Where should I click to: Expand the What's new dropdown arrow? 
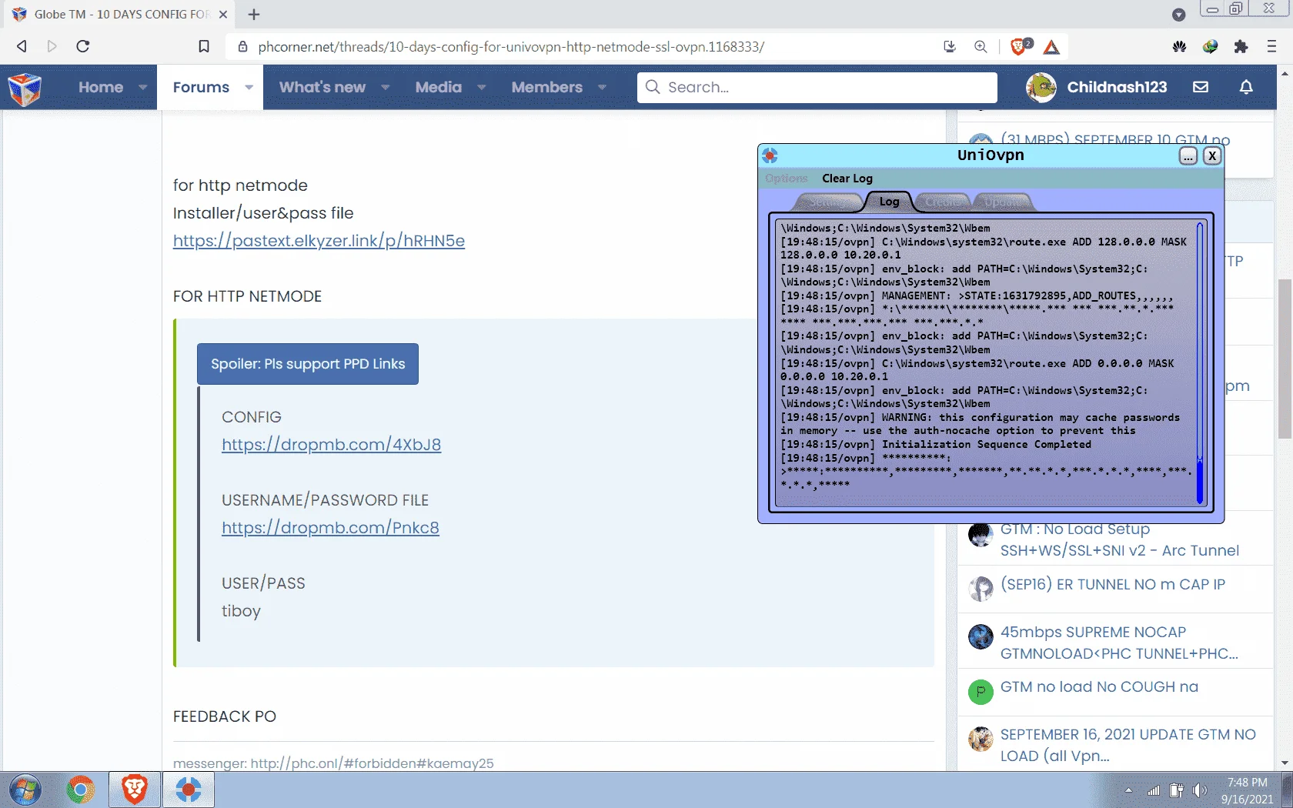coord(385,88)
